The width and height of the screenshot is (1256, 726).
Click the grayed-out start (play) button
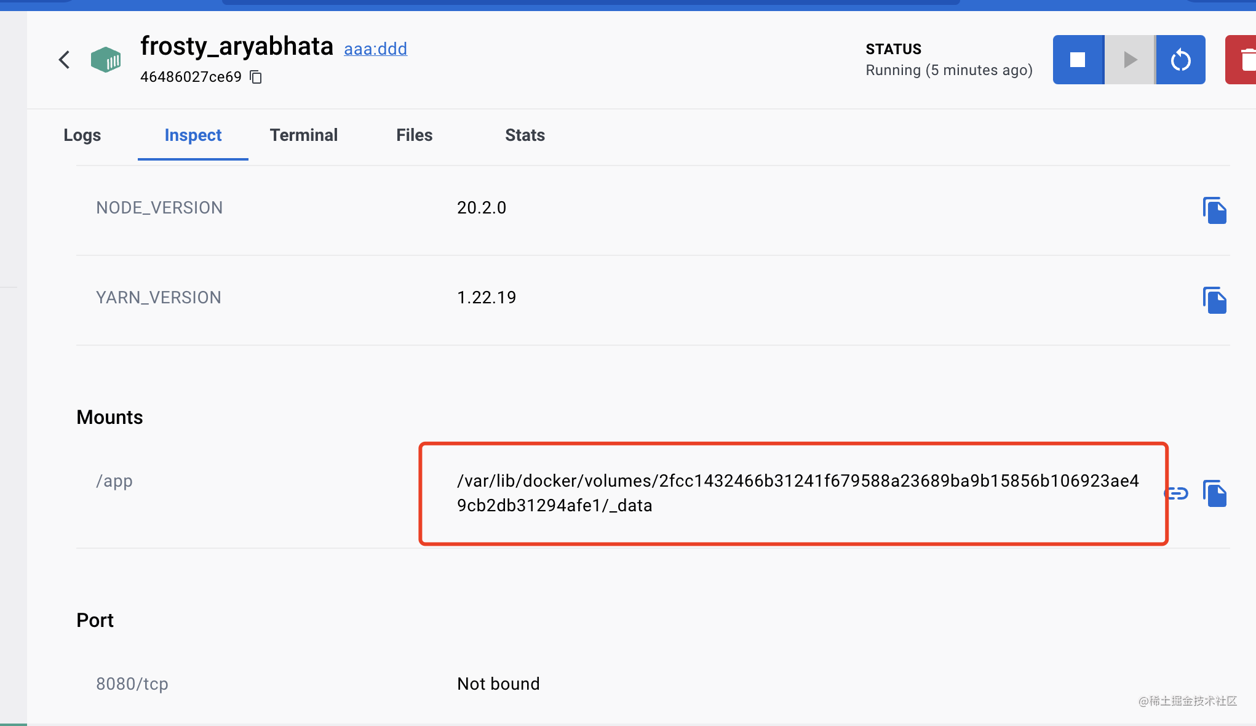pyautogui.click(x=1130, y=60)
